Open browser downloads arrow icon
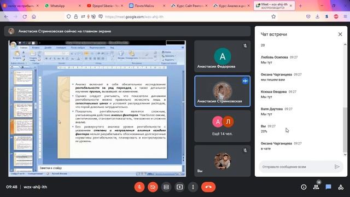Image resolution: width=350 pixels, height=197 pixels. tap(317, 16)
